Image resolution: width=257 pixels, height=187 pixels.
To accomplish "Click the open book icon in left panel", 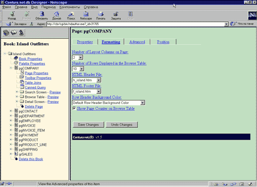I will click(14, 32).
